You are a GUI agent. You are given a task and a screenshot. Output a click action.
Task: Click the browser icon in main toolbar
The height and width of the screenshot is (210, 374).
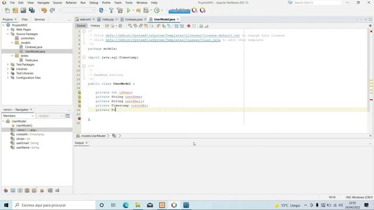tap(101, 10)
